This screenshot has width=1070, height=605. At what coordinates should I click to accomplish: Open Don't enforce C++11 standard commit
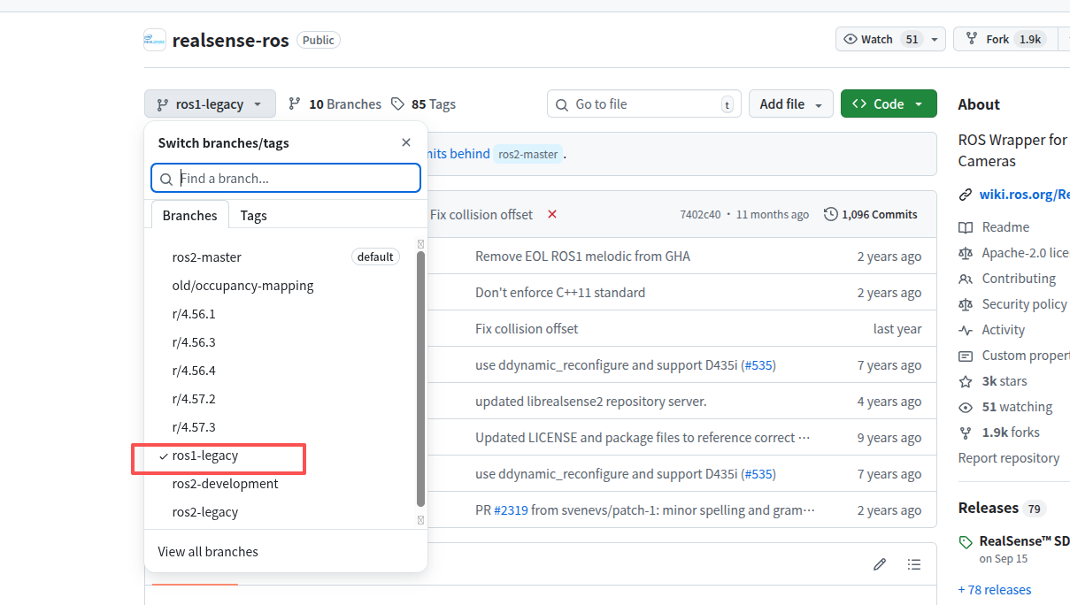coord(560,293)
